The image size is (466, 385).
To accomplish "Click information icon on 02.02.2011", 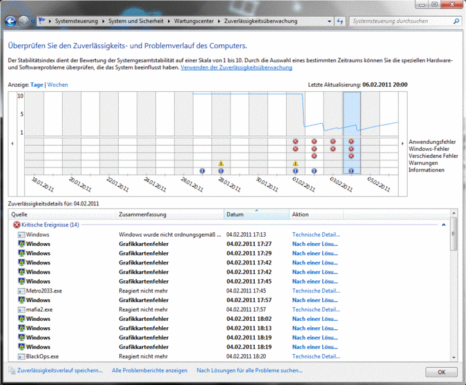I will pos(314,171).
